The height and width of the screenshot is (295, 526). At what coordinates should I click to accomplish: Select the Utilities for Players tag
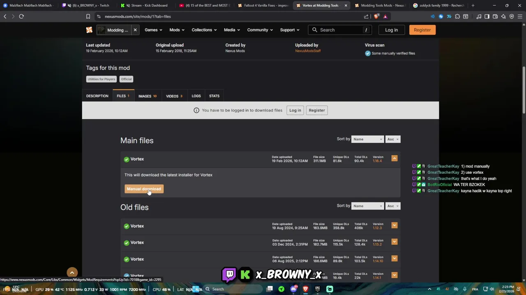pos(101,79)
